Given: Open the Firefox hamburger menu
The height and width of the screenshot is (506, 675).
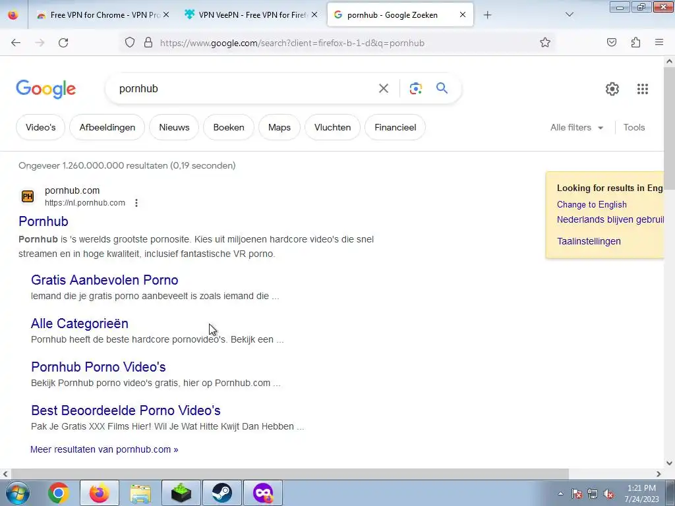Looking at the screenshot, I should point(659,42).
